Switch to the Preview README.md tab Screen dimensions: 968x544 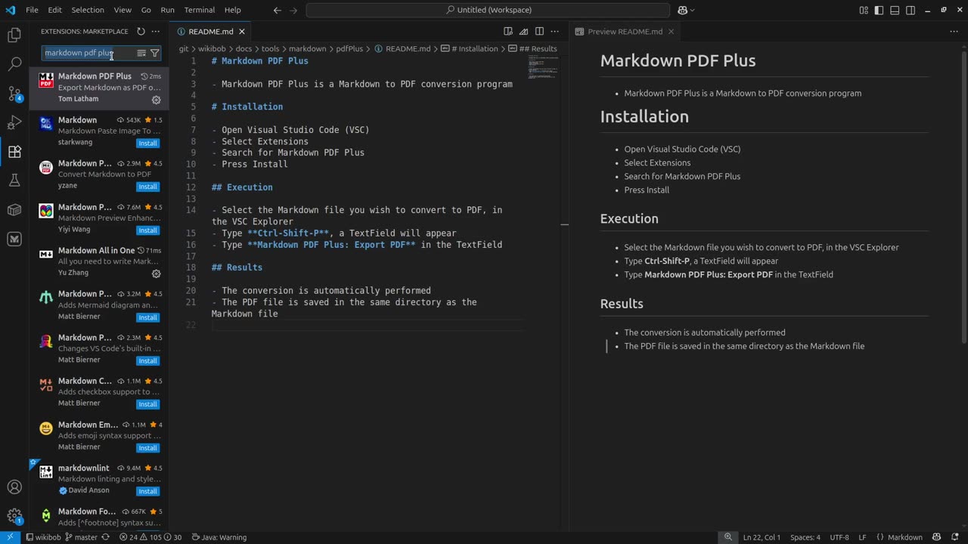click(x=625, y=32)
